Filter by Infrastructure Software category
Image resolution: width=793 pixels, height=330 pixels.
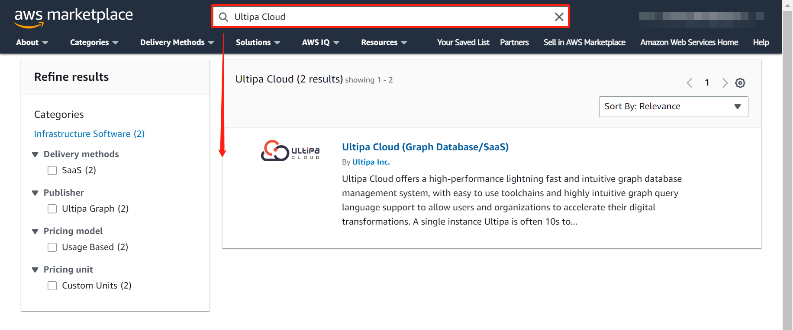(x=89, y=134)
